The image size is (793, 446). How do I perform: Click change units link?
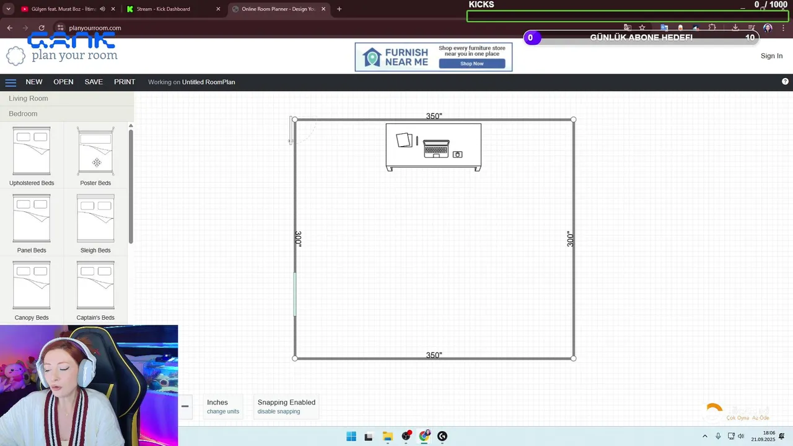(x=223, y=411)
